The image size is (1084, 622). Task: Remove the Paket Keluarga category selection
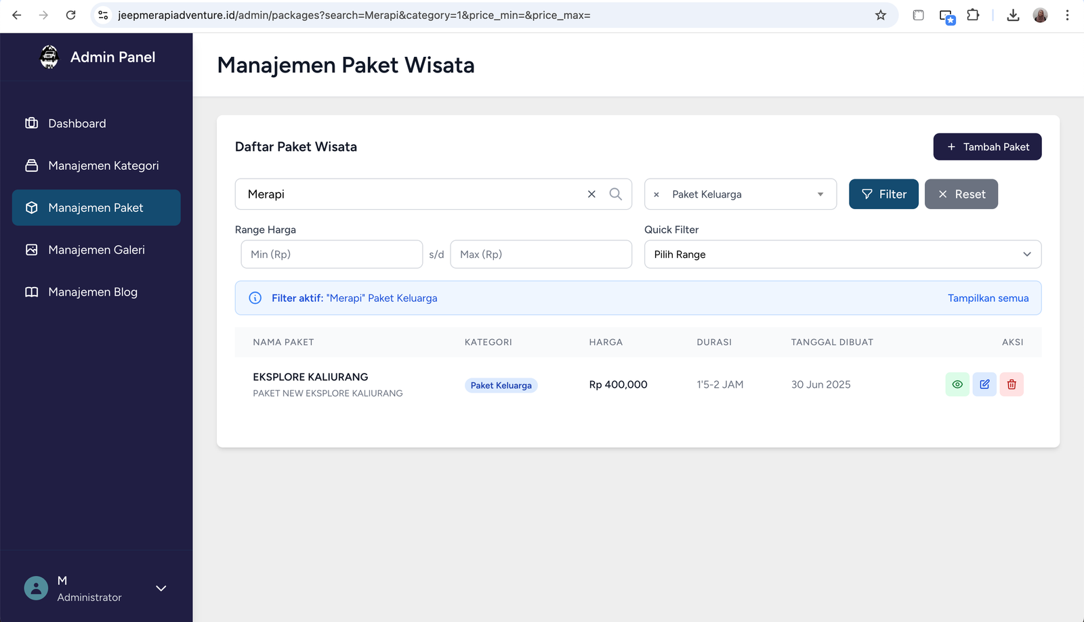pos(656,195)
